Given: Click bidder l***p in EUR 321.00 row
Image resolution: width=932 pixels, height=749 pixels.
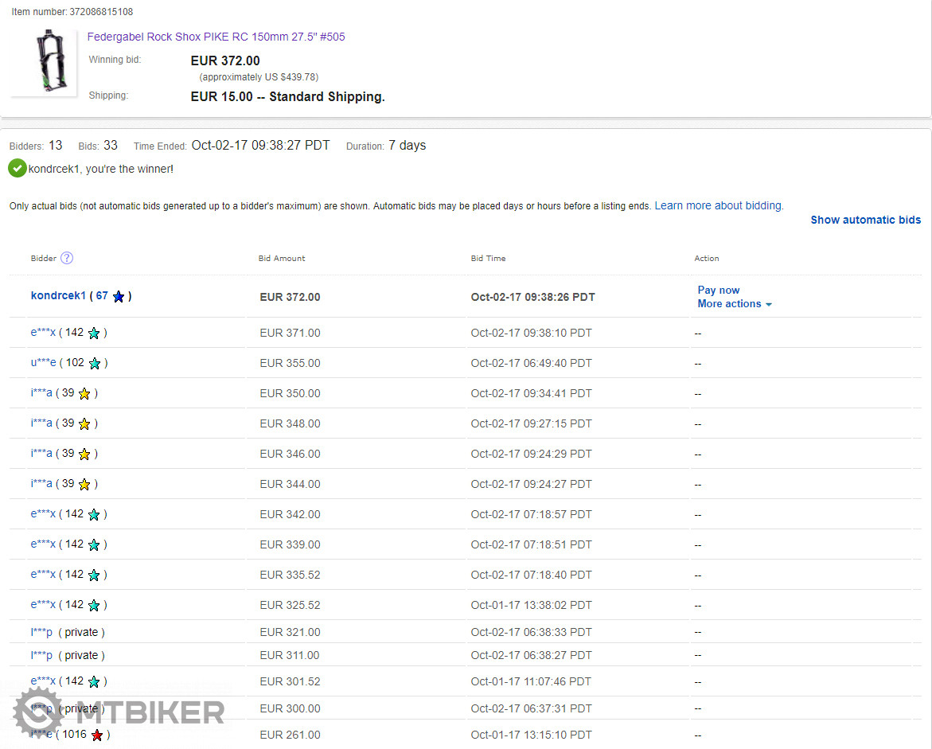Looking at the screenshot, I should (41, 633).
